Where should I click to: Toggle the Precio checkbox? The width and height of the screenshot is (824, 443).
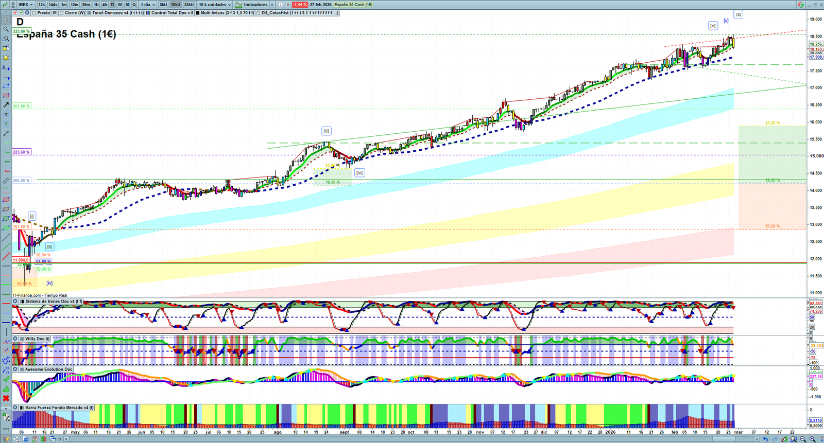[x=34, y=13]
